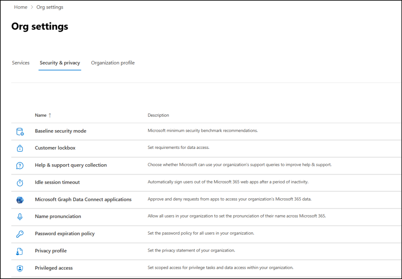
Task: Click the Name pronunciation microphone icon
Action: [20, 217]
